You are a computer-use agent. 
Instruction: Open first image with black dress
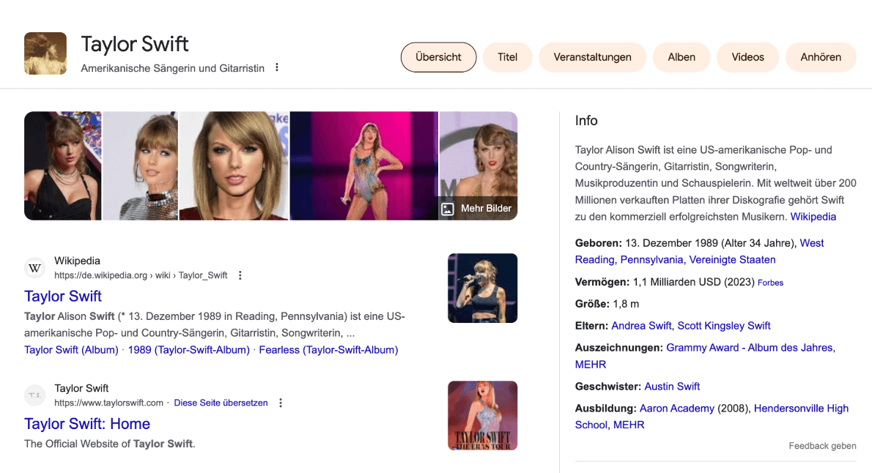63,165
